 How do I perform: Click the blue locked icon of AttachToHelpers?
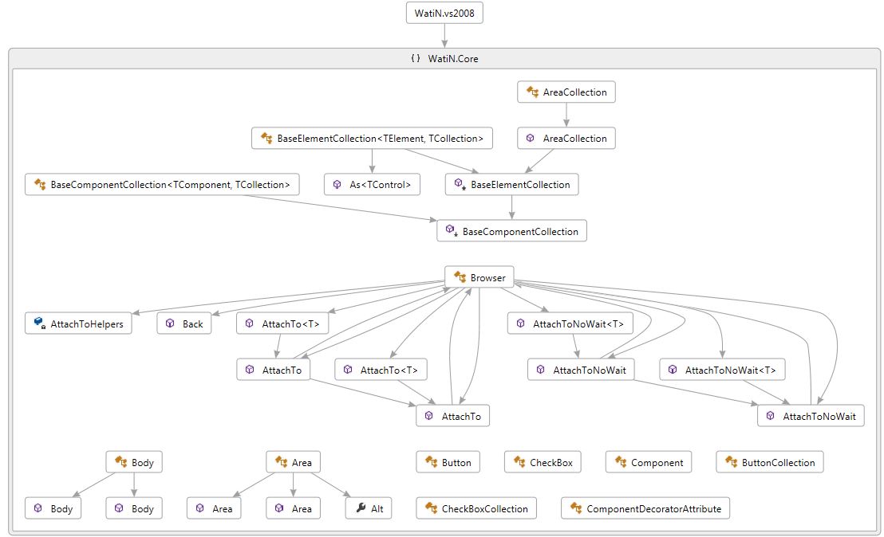(39, 323)
